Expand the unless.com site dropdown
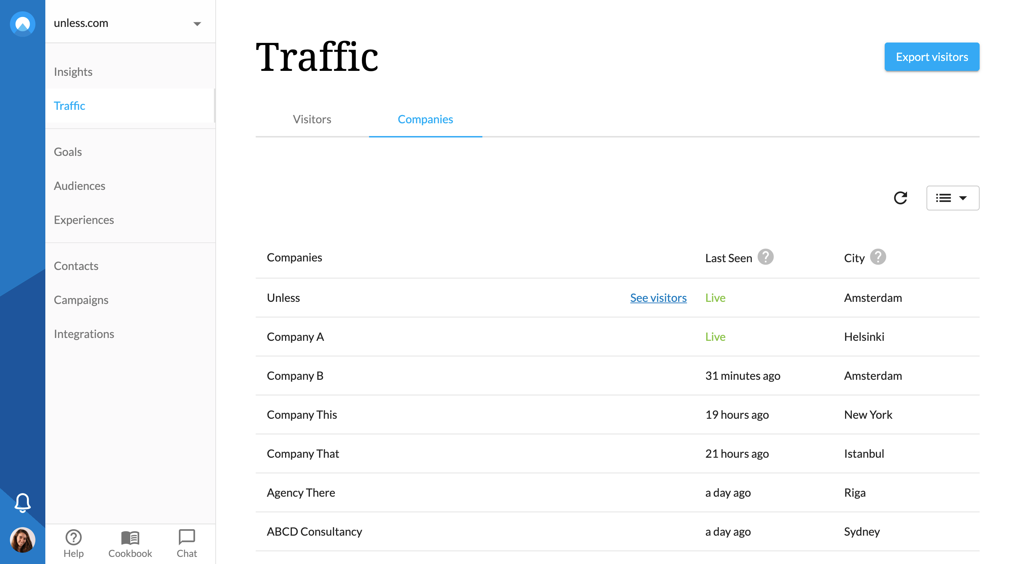 (197, 24)
